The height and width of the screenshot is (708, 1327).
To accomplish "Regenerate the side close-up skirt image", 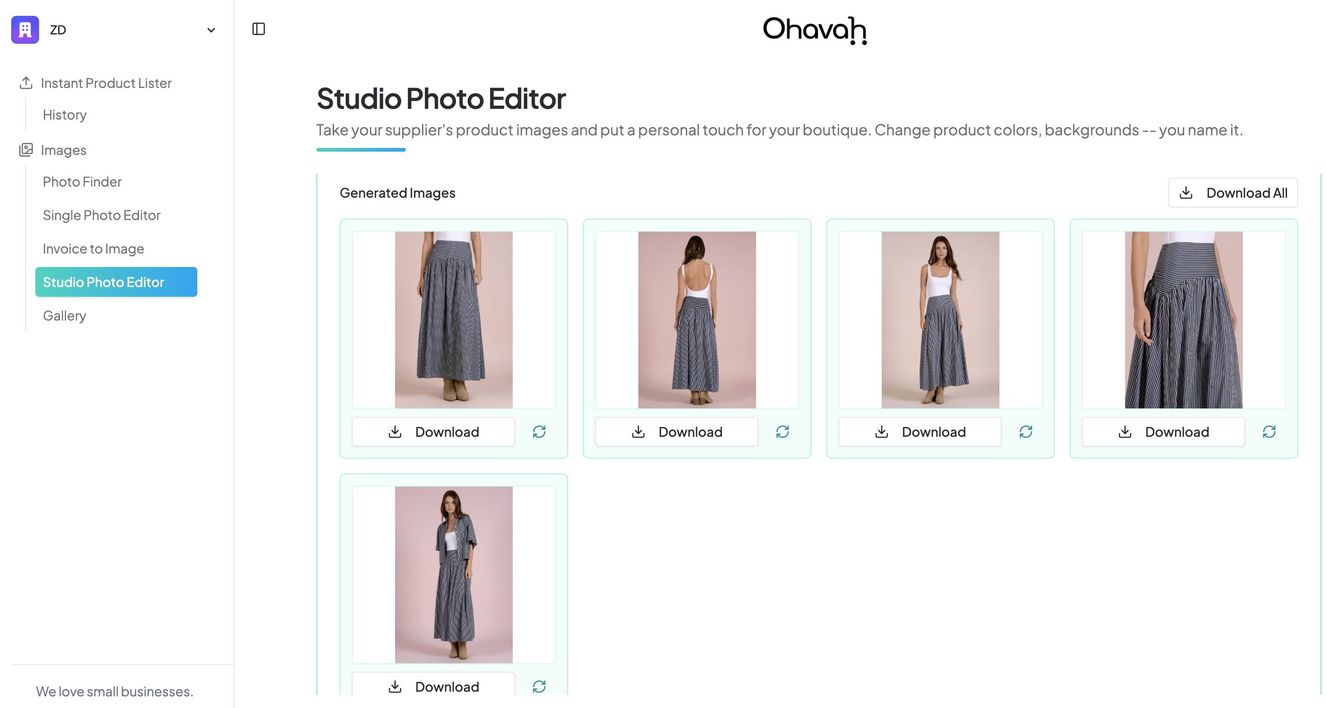I will (x=1269, y=432).
